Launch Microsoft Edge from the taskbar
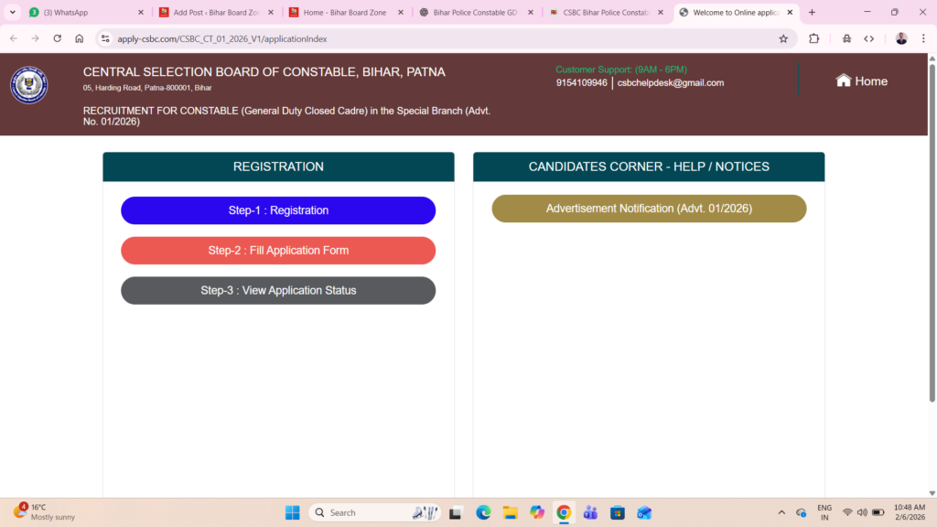This screenshot has height=527, width=937. (x=482, y=512)
